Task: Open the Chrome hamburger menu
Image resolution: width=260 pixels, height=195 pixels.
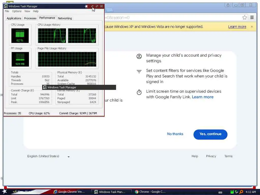Action: 252,18
